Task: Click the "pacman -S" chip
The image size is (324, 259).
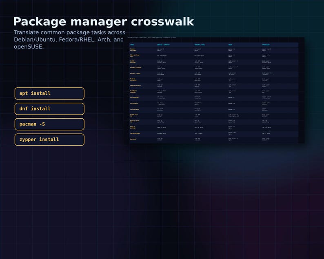Action: coord(49,124)
